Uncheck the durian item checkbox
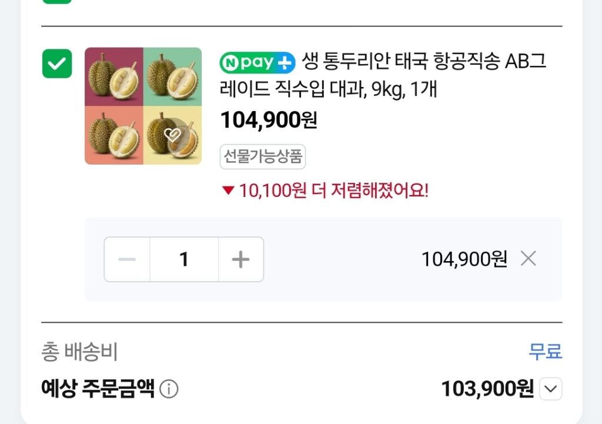602x424 pixels. [x=57, y=64]
